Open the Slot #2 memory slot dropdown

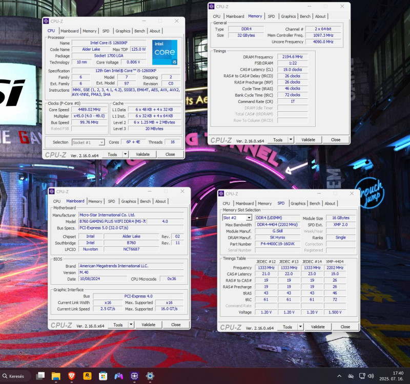click(237, 218)
